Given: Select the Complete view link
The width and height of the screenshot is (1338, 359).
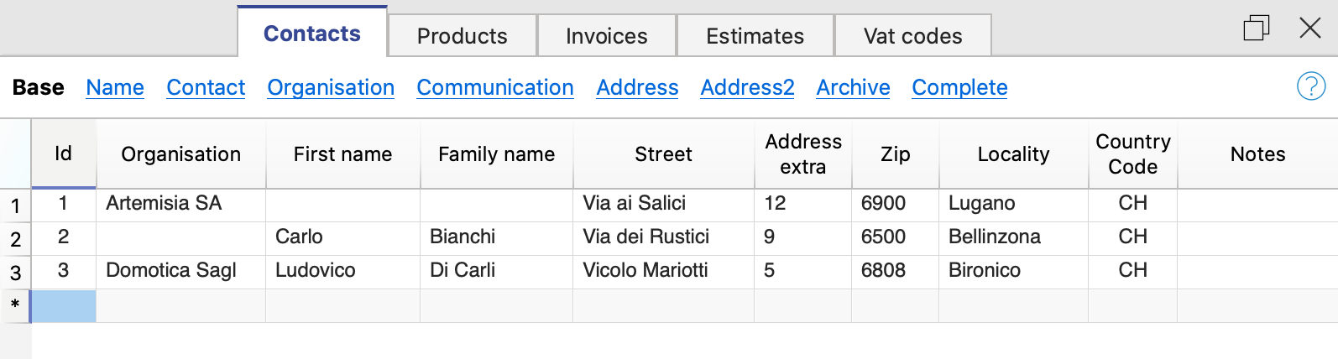Looking at the screenshot, I should (x=959, y=87).
